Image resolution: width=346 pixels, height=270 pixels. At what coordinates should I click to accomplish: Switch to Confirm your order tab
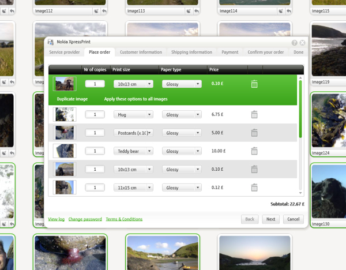(266, 52)
